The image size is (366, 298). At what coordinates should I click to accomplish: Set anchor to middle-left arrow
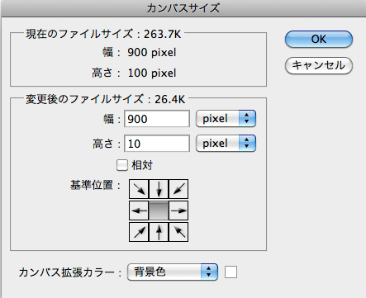tap(139, 210)
